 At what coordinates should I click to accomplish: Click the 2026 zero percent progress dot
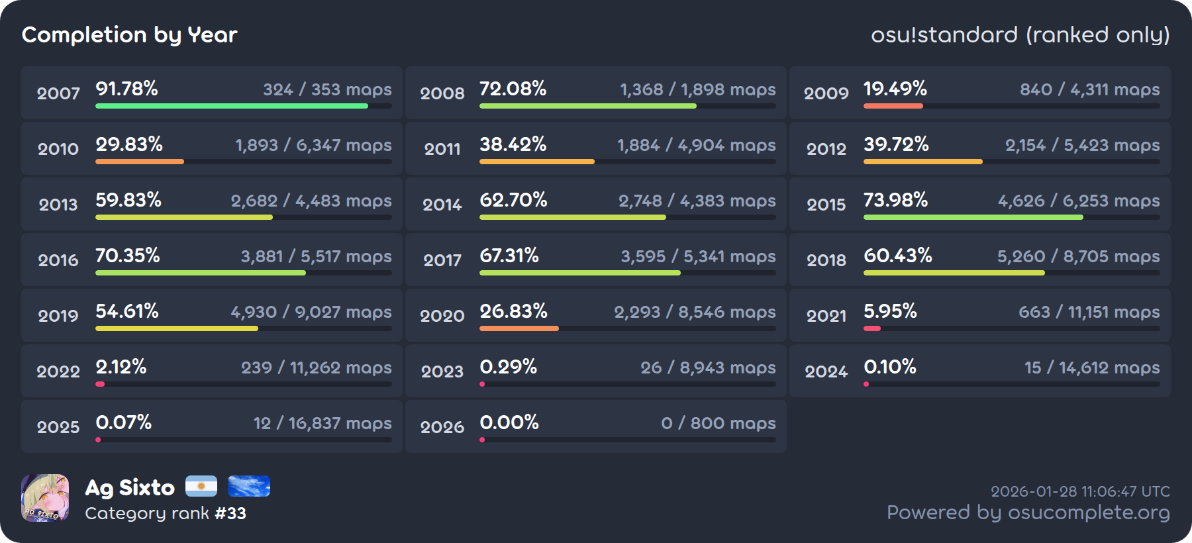(482, 440)
